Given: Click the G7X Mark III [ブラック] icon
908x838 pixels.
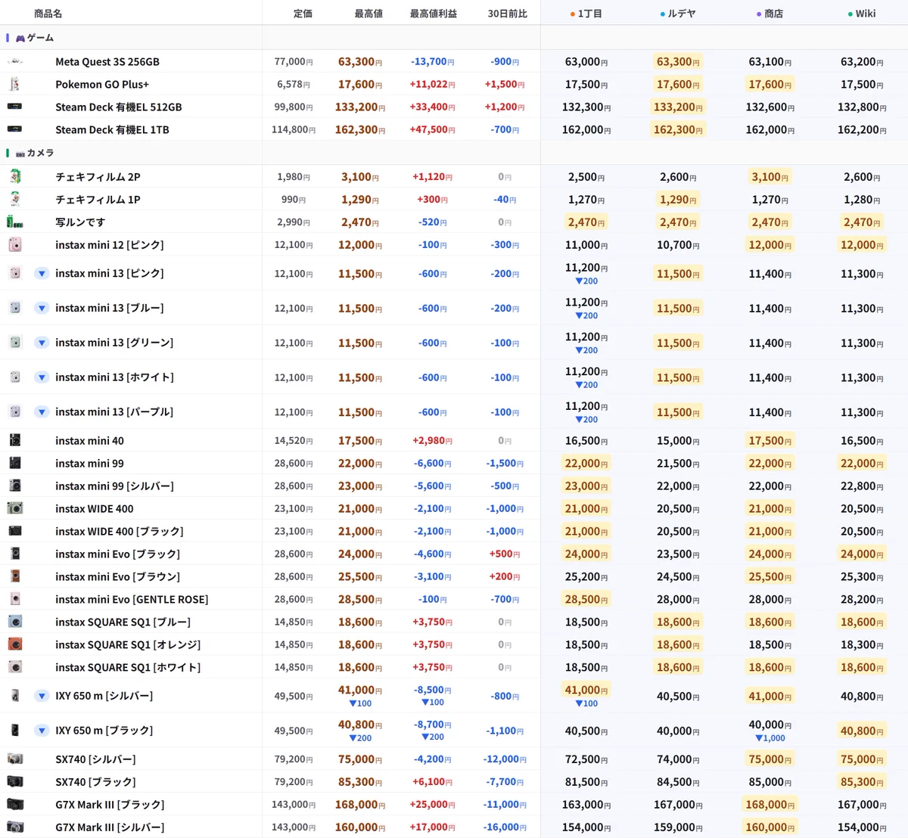Looking at the screenshot, I should [15, 804].
